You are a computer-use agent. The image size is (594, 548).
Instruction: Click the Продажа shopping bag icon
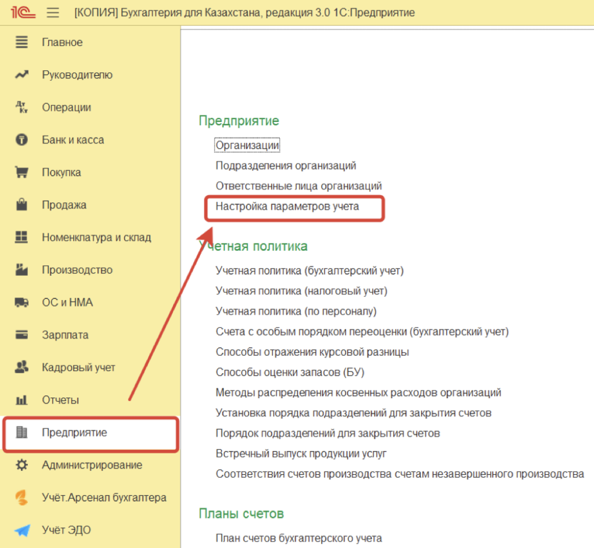tap(22, 205)
